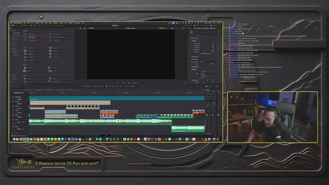This screenshot has width=329, height=185.
Task: Click the Quick Export button
Action: coord(187,25)
